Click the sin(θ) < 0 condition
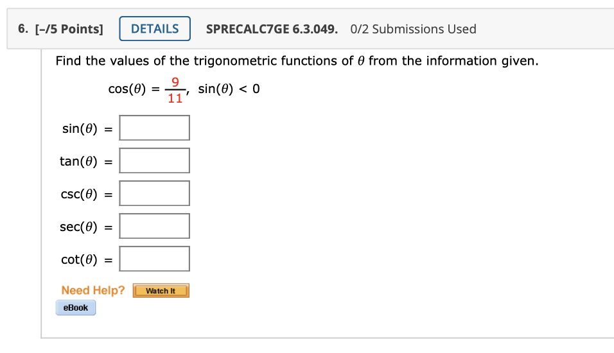 click(229, 89)
